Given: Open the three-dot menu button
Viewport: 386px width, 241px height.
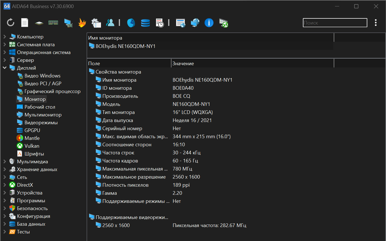Looking at the screenshot, I should click(x=376, y=23).
